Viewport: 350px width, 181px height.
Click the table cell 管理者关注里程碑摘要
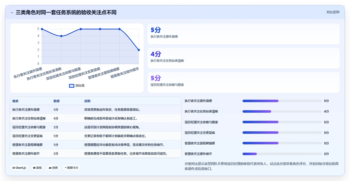(x=27, y=145)
